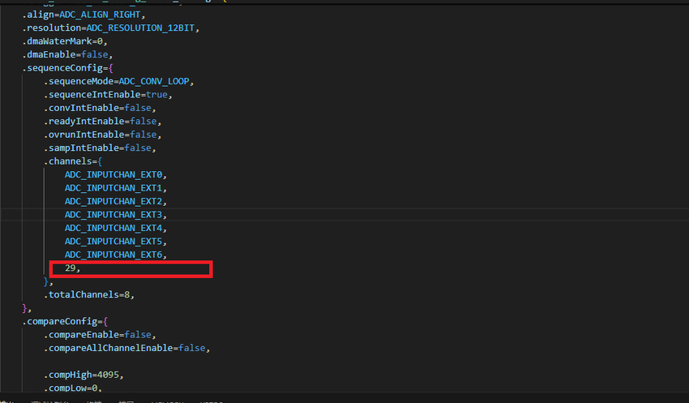
Task: Click the .ovrunIntEnable=false line
Action: 101,135
